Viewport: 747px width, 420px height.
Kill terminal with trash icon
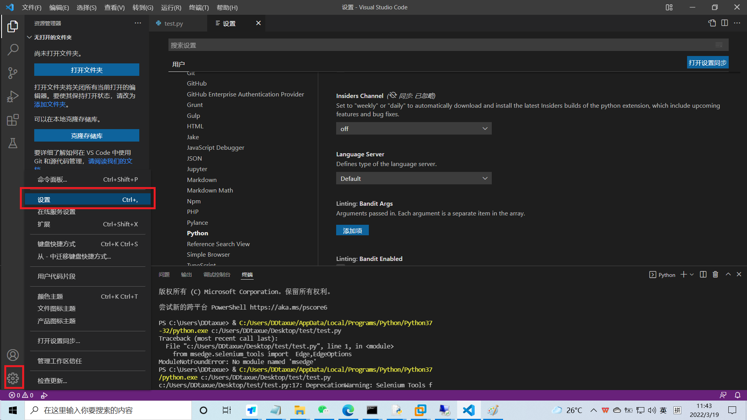(x=715, y=275)
